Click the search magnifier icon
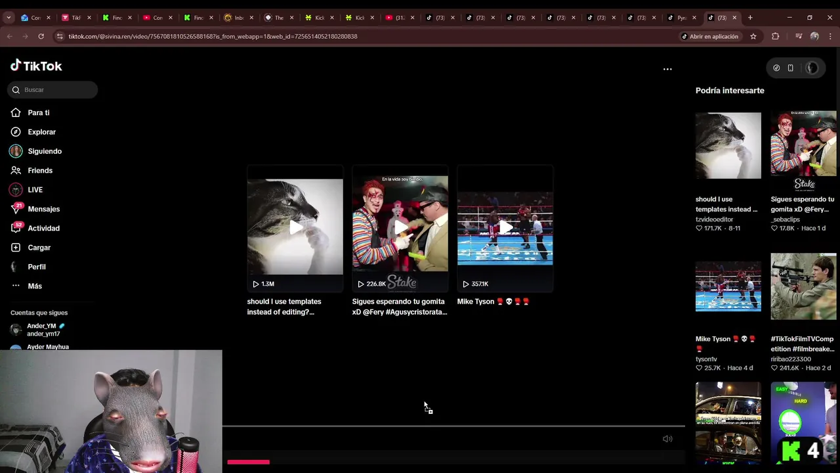 [16, 90]
